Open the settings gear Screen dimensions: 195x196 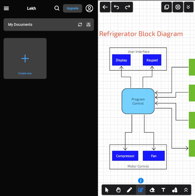coord(178,7)
